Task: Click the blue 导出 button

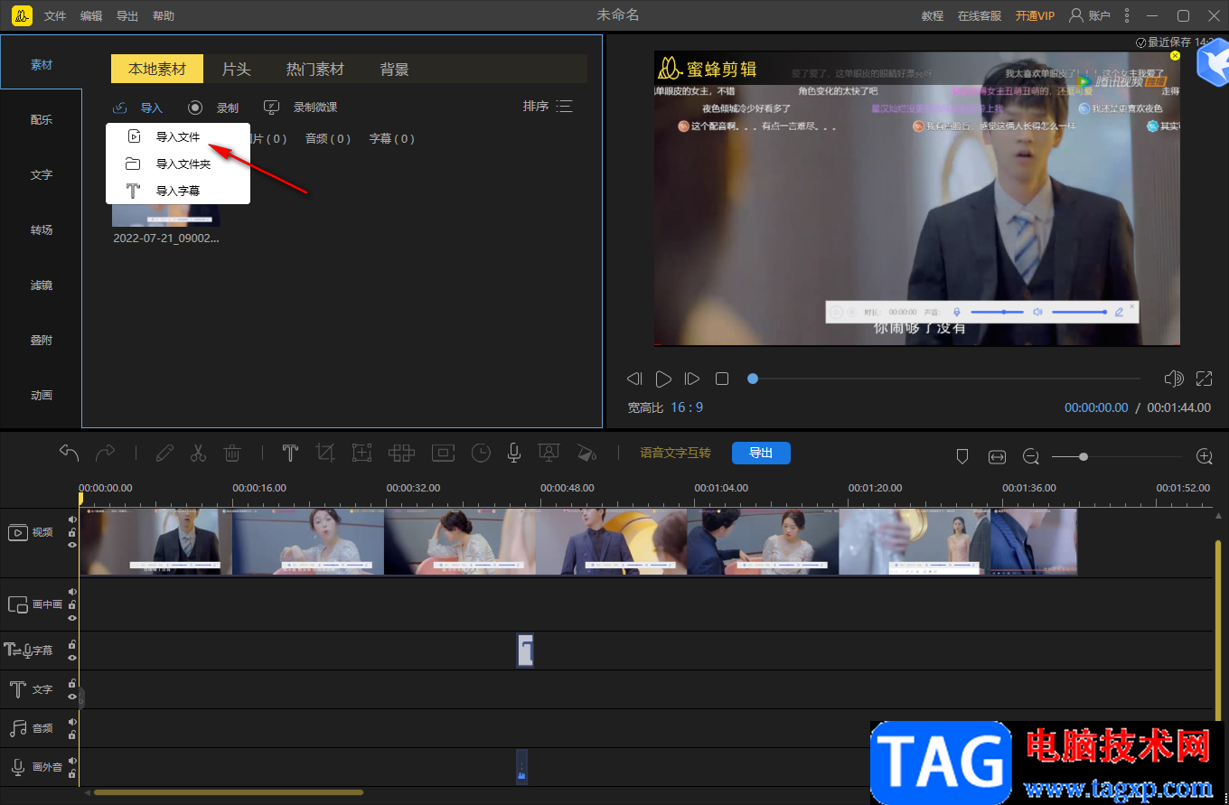Action: click(x=761, y=453)
